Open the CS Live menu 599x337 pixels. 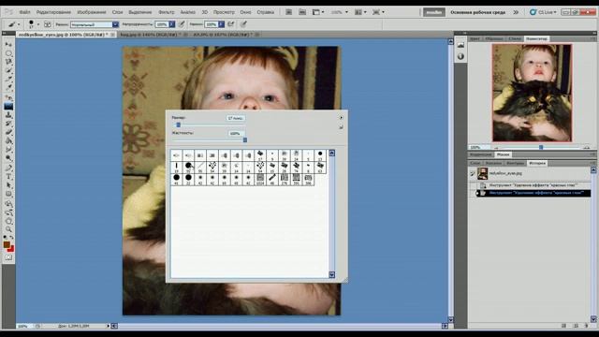point(543,12)
